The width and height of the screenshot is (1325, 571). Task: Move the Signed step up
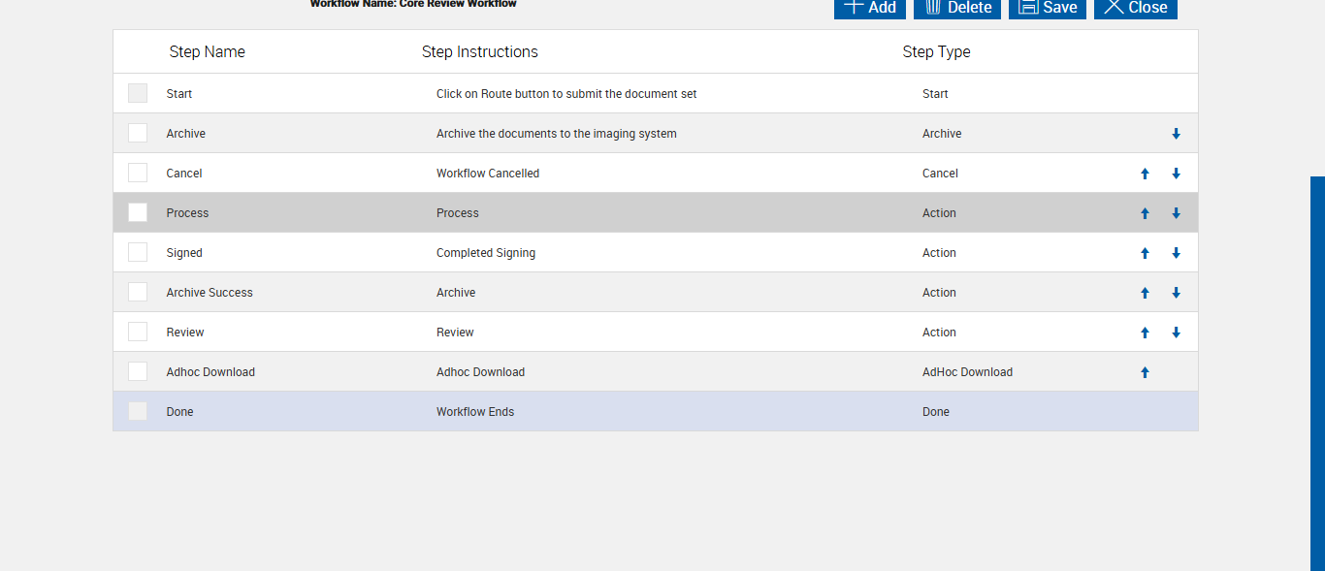1145,253
